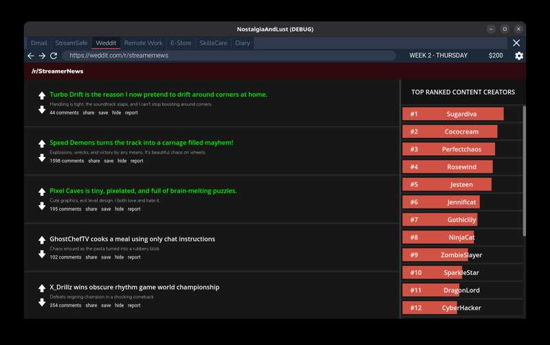Click the weddit.com URL address bar
The image size is (550, 345).
tap(227, 56)
